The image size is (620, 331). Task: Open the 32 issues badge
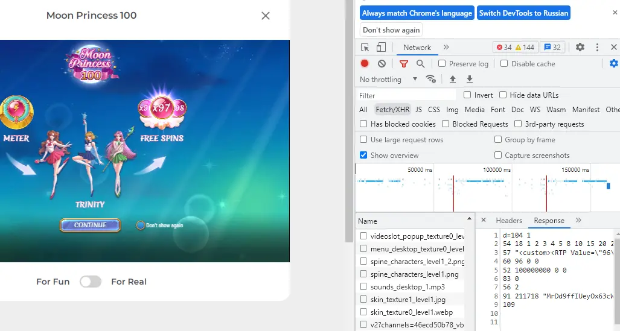(x=552, y=48)
